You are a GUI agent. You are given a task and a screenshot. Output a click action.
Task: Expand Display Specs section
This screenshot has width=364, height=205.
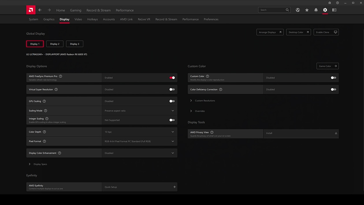point(38,164)
